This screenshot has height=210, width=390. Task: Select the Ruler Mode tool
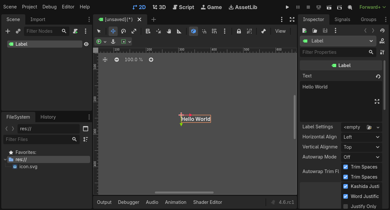click(179, 31)
